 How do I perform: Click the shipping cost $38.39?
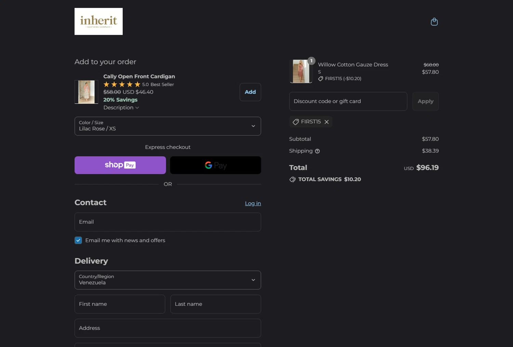pyautogui.click(x=430, y=151)
